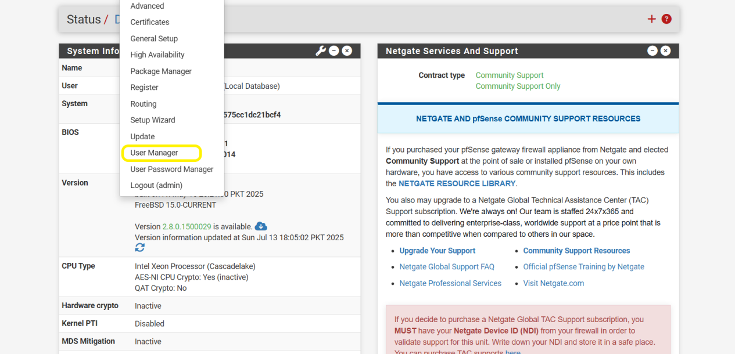Select High Availability in the menu
The image size is (735, 354).
pos(157,55)
